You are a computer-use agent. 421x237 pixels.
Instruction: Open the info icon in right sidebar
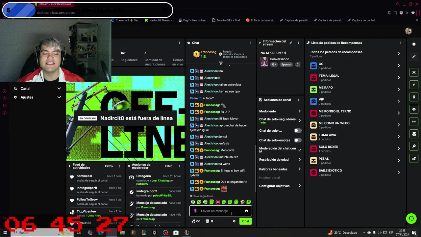[414, 44]
